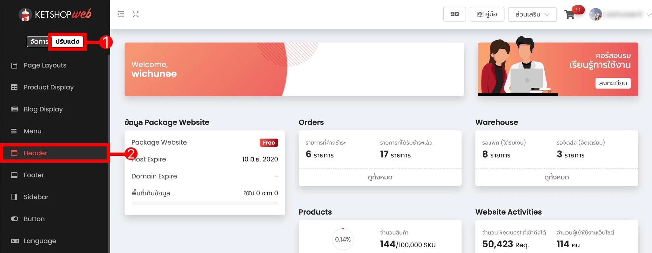Click the fullscreen expand icon

click(x=136, y=14)
